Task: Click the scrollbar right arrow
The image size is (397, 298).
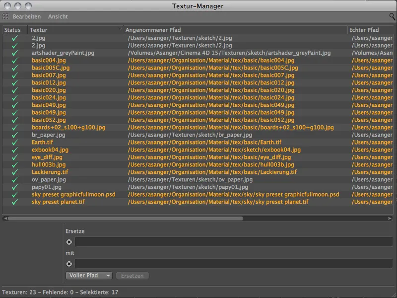Action: coord(390,219)
